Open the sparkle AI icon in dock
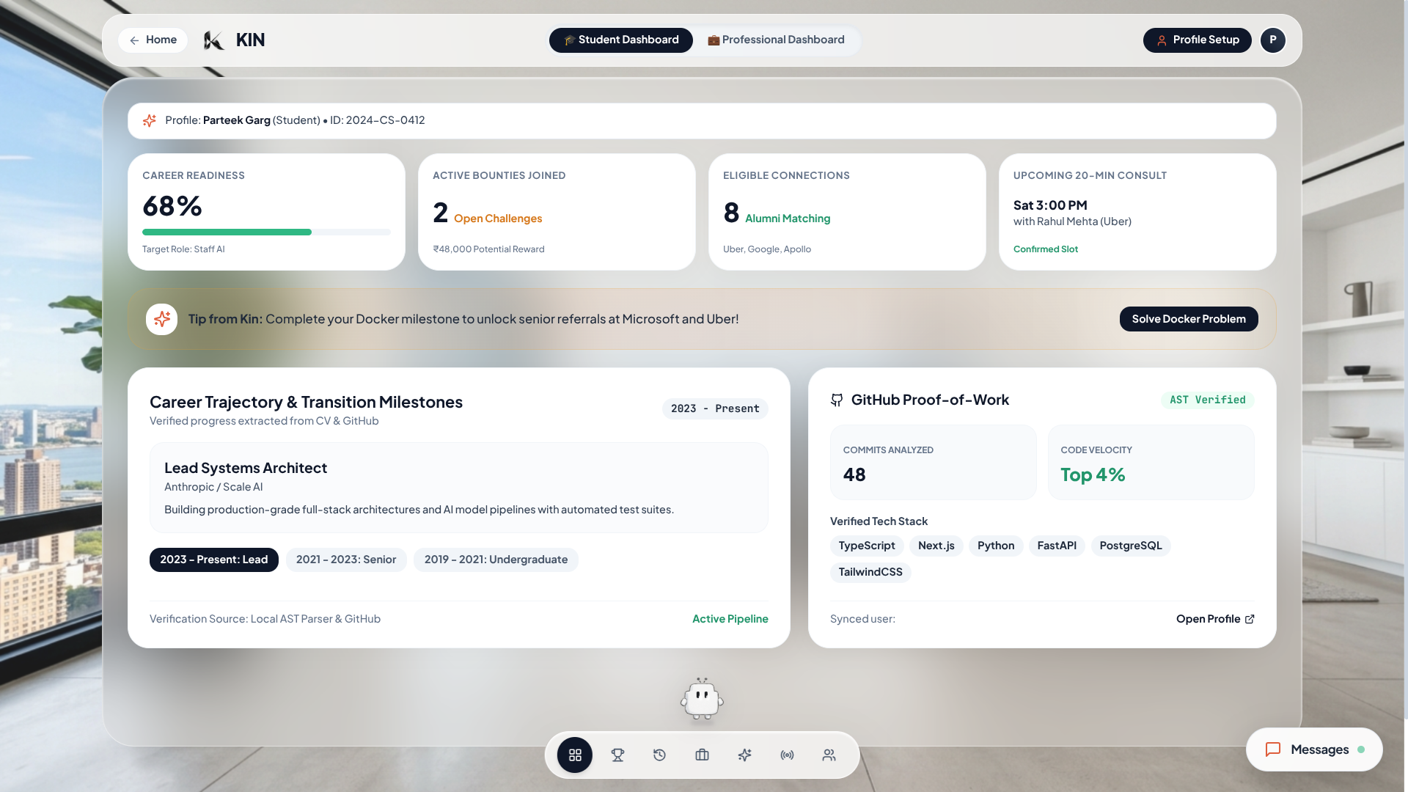The height and width of the screenshot is (792, 1408). click(x=744, y=755)
